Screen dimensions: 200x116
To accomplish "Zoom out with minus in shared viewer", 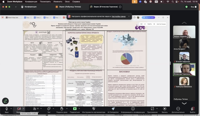I will coord(145,24).
